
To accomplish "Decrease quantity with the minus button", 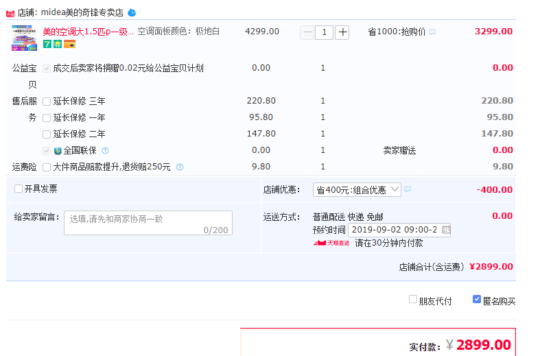I will (x=307, y=32).
